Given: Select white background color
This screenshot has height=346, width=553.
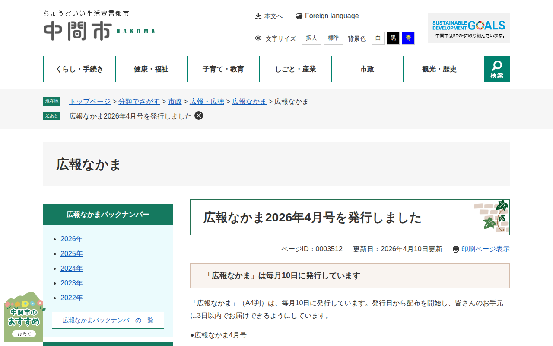Looking at the screenshot, I should (378, 38).
